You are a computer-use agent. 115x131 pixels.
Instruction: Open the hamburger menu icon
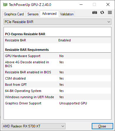(x=110, y=12)
